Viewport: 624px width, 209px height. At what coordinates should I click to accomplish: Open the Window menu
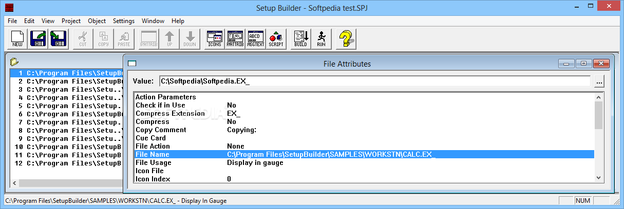153,21
